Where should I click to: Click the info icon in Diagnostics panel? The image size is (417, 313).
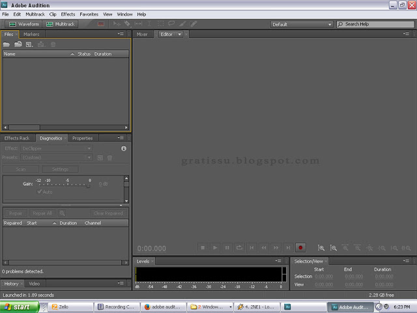[124, 149]
